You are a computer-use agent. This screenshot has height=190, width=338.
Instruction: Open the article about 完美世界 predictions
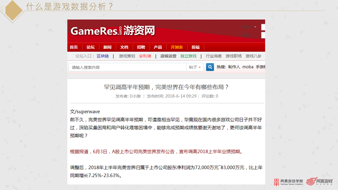[166, 87]
